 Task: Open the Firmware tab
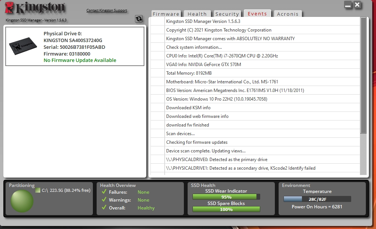(x=166, y=14)
